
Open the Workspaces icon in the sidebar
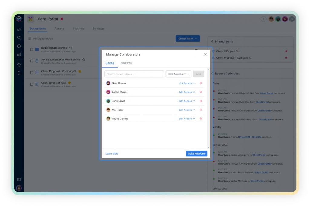click(x=19, y=46)
